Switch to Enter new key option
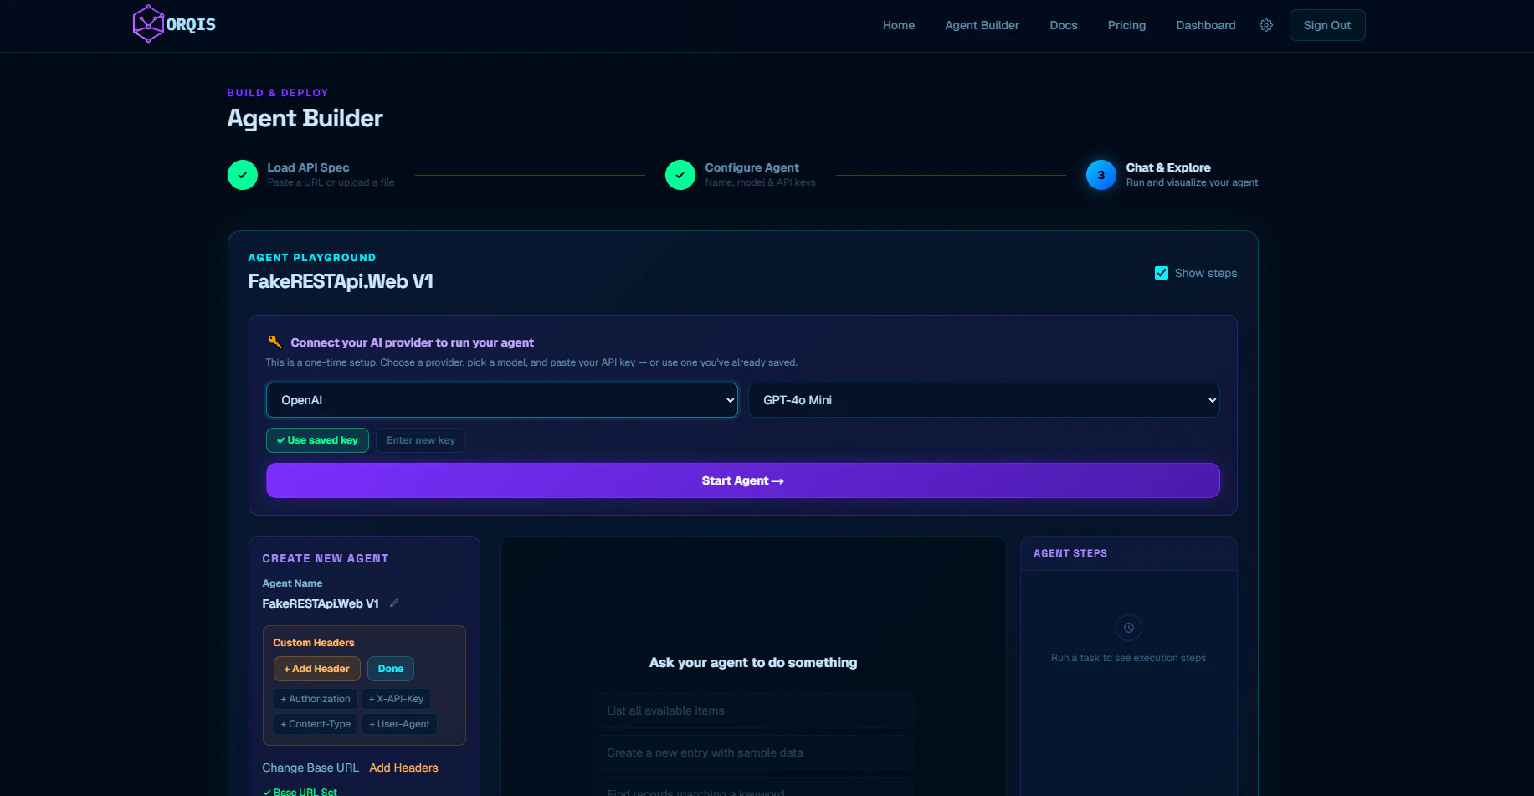1534x796 pixels. click(421, 440)
